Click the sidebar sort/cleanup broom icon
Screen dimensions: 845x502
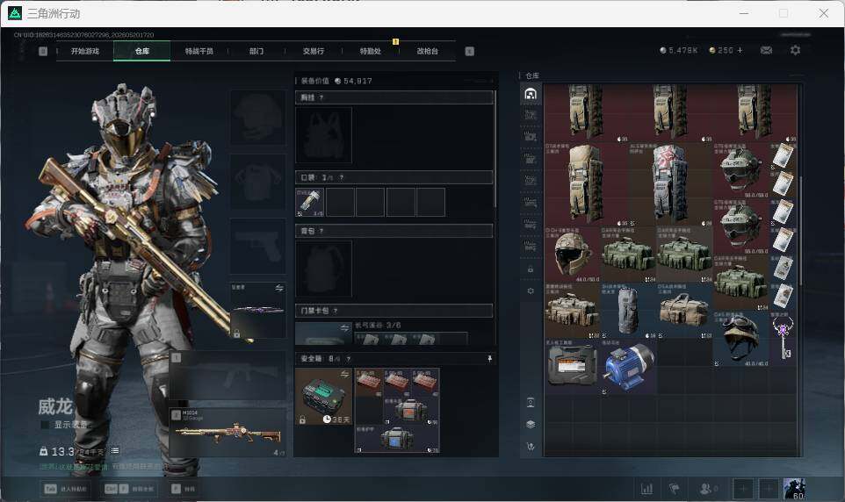531,447
